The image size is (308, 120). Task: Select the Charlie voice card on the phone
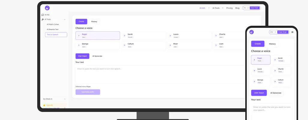(281, 70)
